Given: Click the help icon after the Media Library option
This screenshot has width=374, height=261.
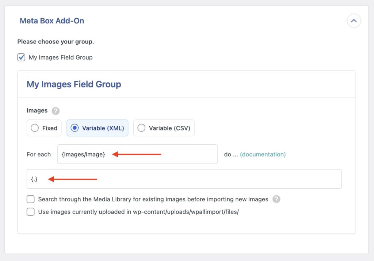Looking at the screenshot, I should tap(276, 199).
